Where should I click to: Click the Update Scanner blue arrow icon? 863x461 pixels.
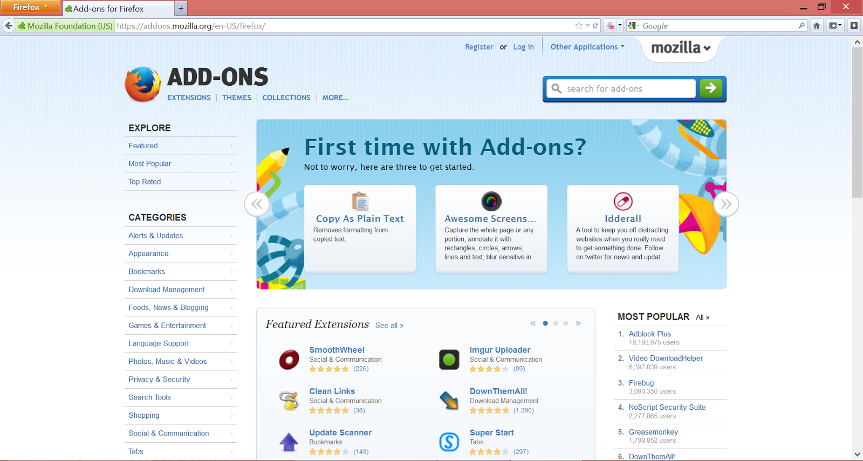pos(289,442)
